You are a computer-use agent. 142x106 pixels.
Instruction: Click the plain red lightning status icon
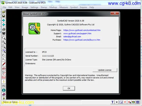click(125, 102)
